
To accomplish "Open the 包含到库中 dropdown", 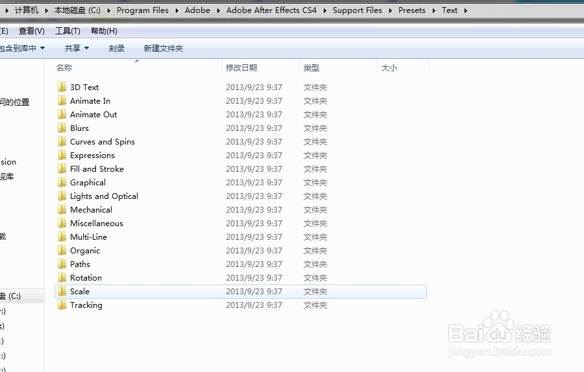I will coord(22,49).
